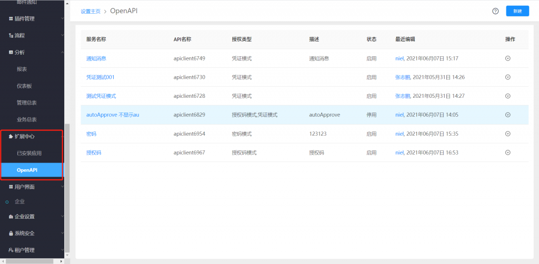Open action menu icon for 授权码 row
The image size is (539, 264).
click(508, 153)
